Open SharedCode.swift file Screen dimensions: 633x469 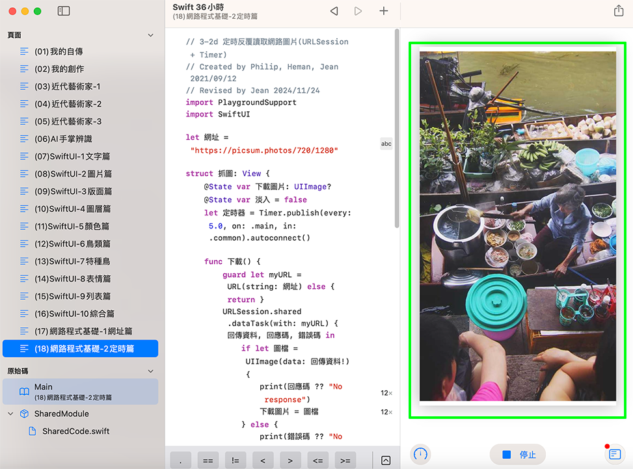75,431
